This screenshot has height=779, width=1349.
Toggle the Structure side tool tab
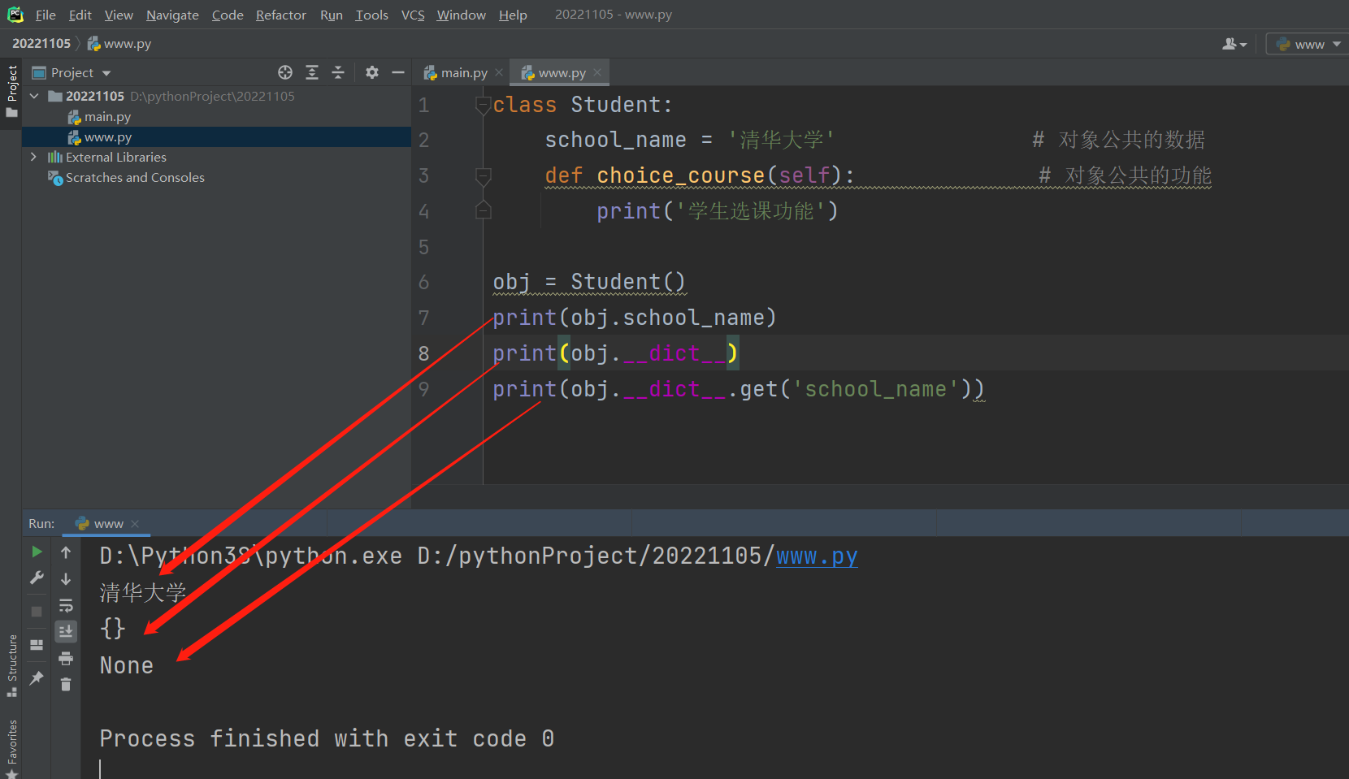11,665
